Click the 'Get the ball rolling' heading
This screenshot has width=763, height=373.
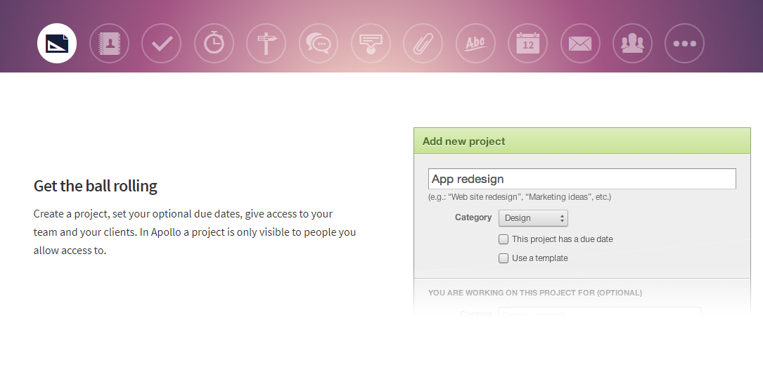tap(96, 186)
